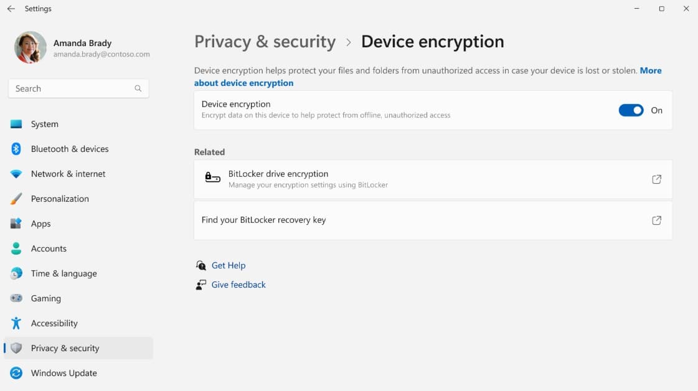Turn off the Device encryption toggle
Screen dimensions: 698x391
pos(631,110)
